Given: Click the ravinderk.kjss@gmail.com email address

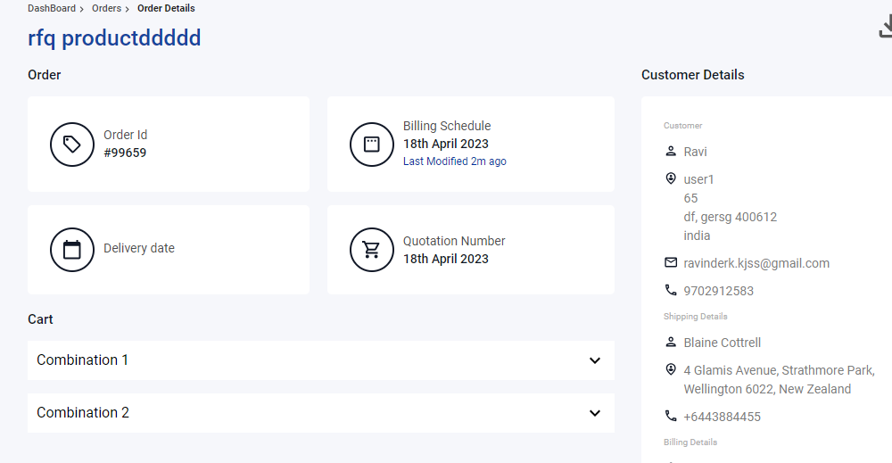Looking at the screenshot, I should click(x=756, y=263).
